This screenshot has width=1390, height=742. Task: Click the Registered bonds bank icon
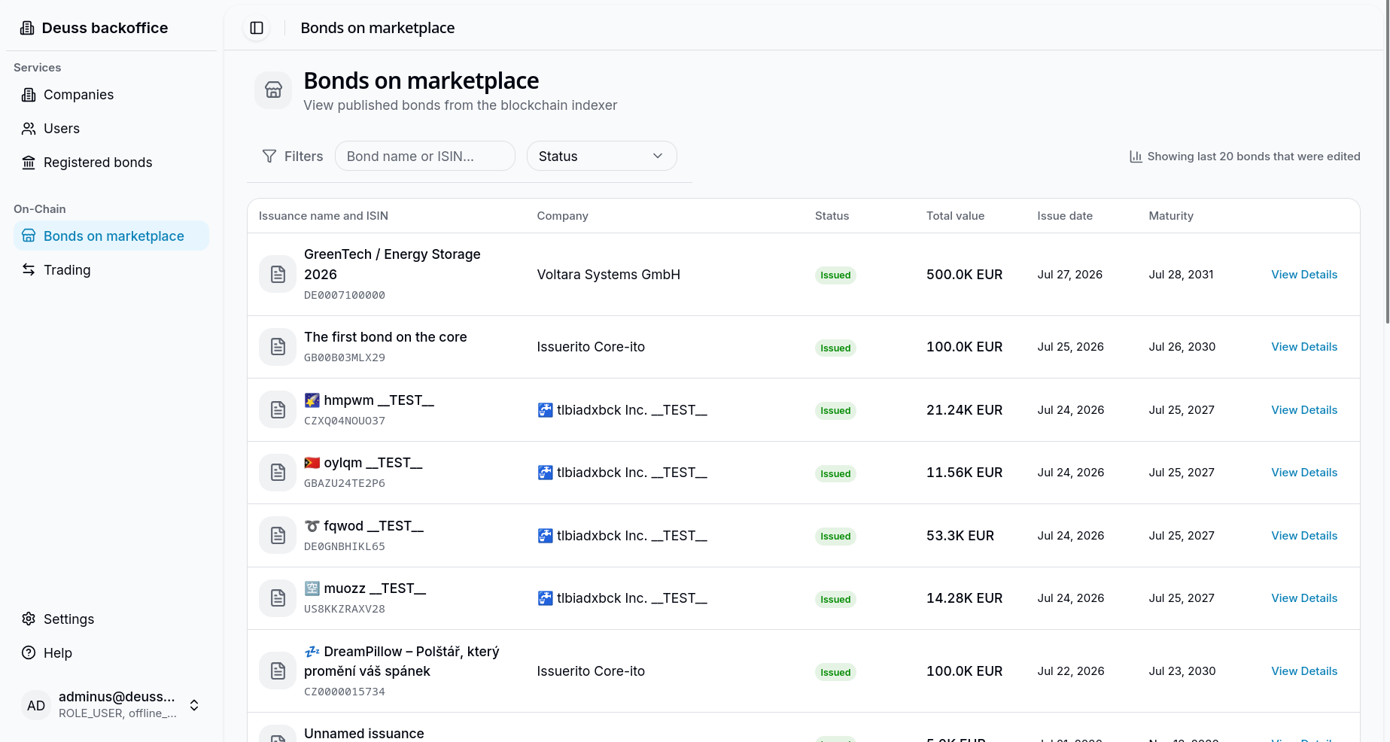29,163
